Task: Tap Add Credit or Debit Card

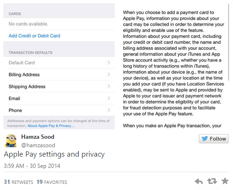Action: coord(34,36)
